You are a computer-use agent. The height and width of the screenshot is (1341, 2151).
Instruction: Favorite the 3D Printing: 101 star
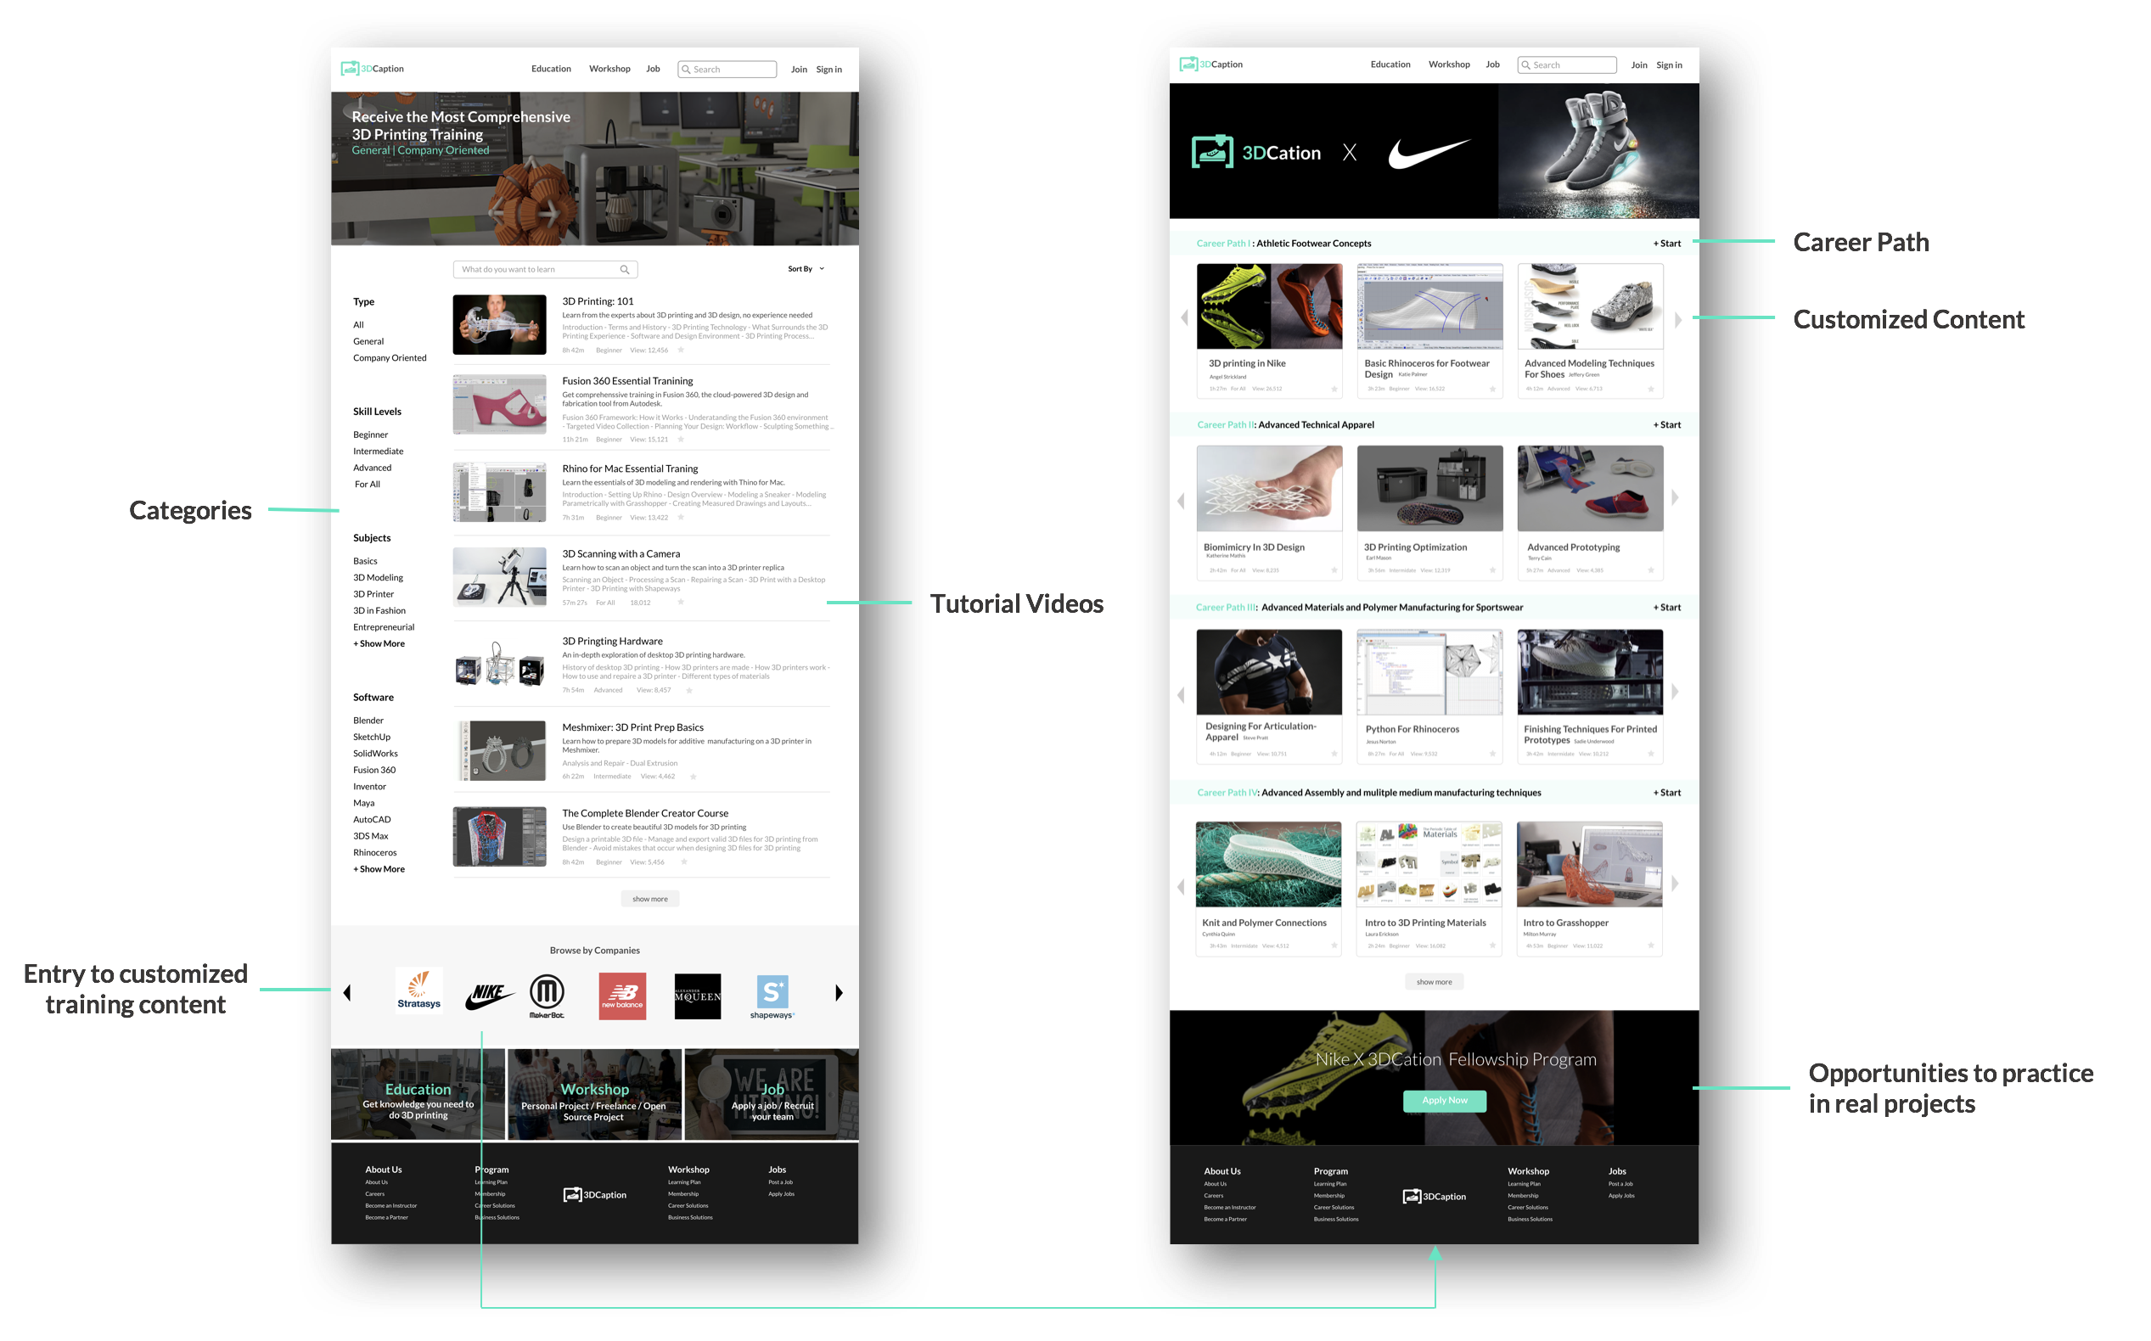(x=682, y=351)
